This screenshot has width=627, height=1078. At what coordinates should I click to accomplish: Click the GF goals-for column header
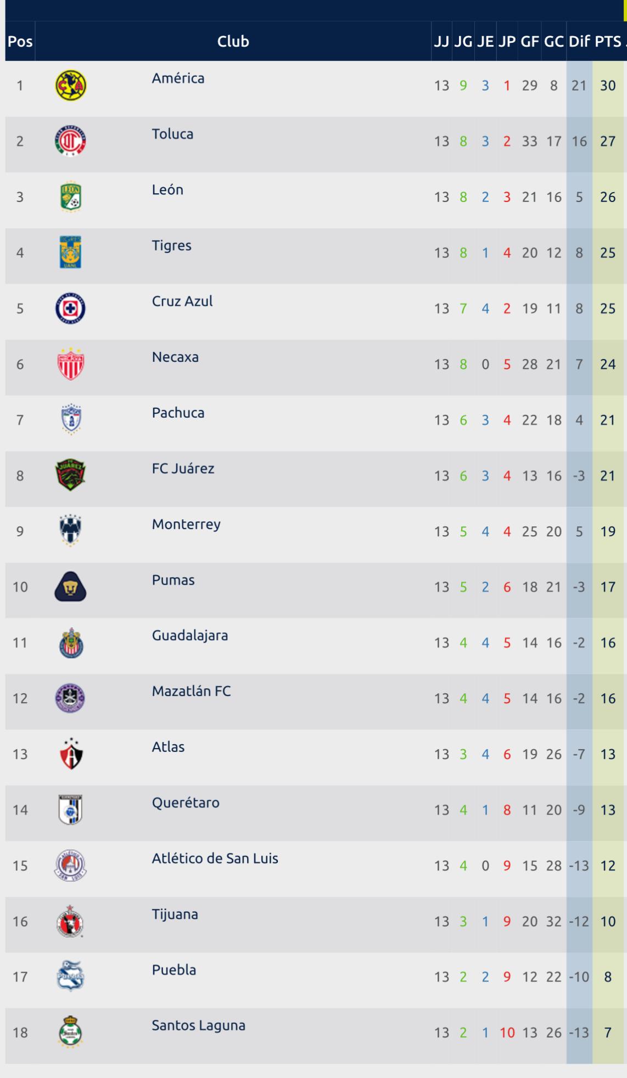[530, 42]
